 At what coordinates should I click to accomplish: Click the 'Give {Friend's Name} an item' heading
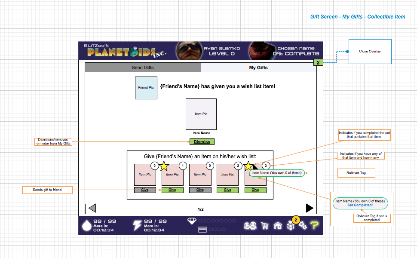coord(200,157)
